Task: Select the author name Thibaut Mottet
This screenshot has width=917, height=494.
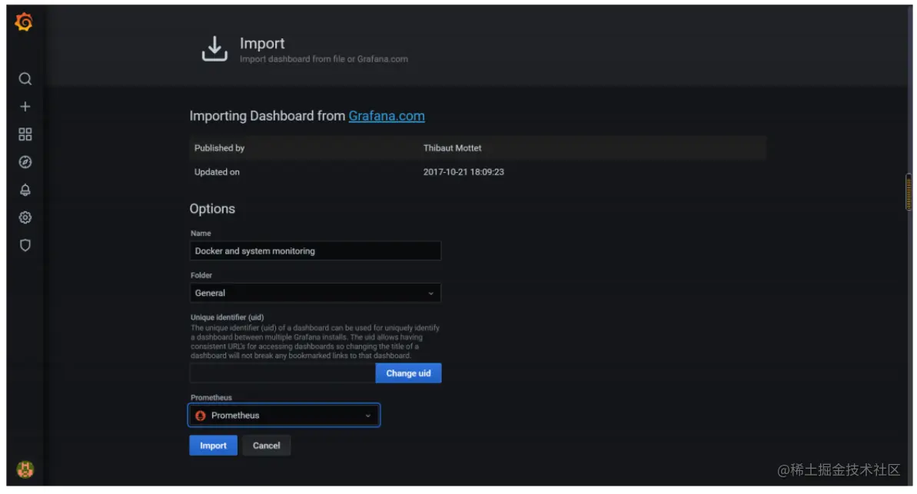Action: [x=452, y=148]
